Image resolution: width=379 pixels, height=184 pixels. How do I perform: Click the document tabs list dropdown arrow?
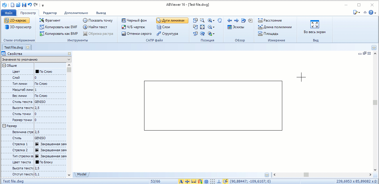(374, 47)
